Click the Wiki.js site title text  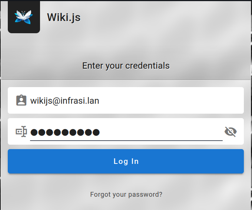(x=64, y=17)
